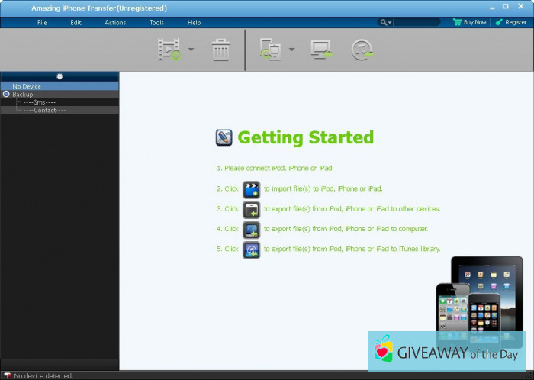
Task: Click the Getting Started import clapperboard icon
Action: click(251, 188)
